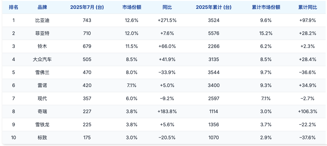Select the 现代 brand cell

42,99
